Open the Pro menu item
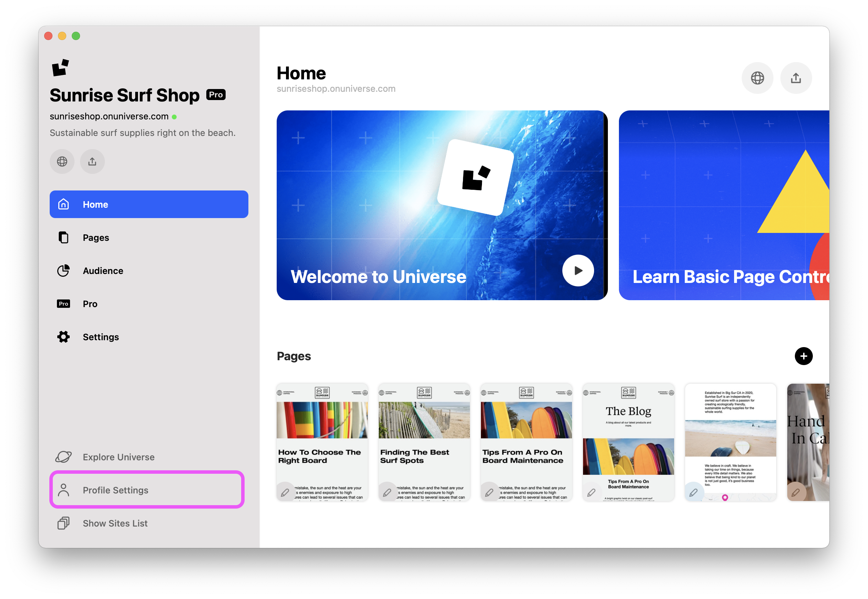This screenshot has width=868, height=599. 90,304
